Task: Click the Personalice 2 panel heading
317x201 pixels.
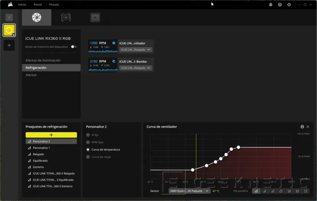Action: [96, 126]
